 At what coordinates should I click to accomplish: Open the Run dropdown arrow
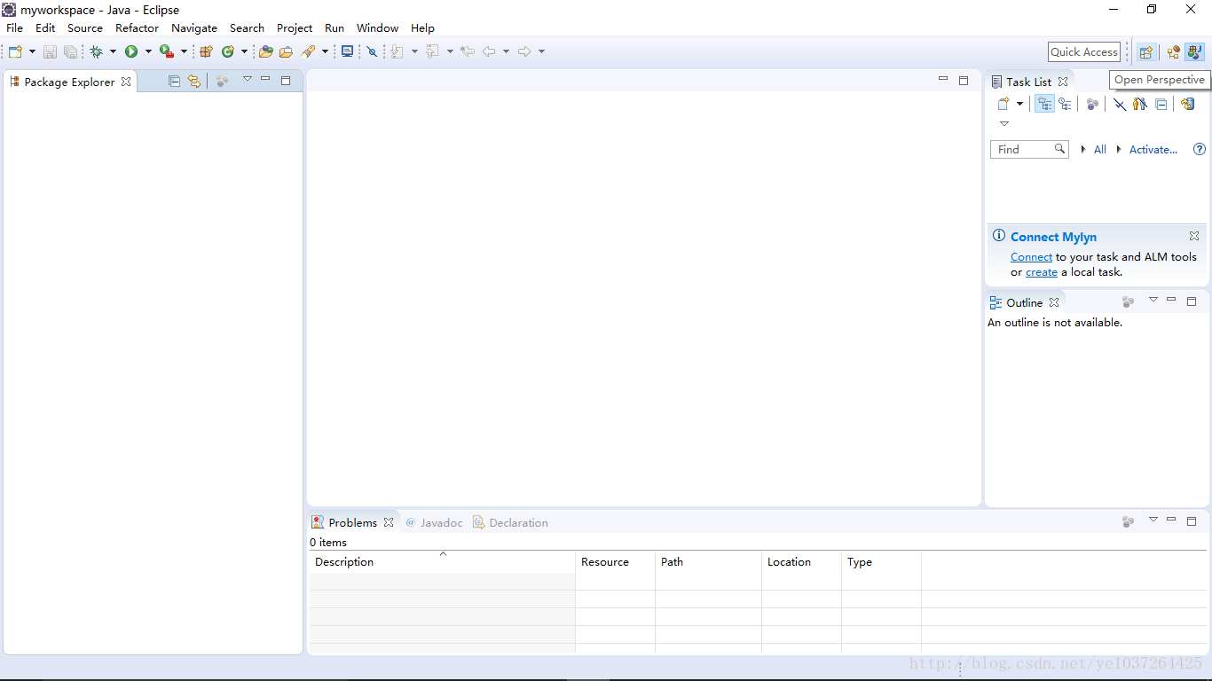tap(148, 51)
